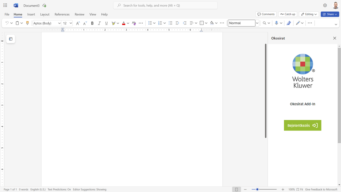Click the search box for tools and help
The width and height of the screenshot is (341, 192).
166,5
